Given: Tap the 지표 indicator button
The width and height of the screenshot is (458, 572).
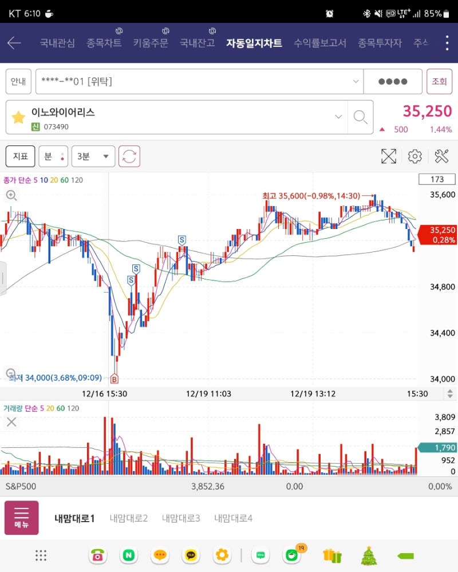Looking at the screenshot, I should pyautogui.click(x=21, y=156).
